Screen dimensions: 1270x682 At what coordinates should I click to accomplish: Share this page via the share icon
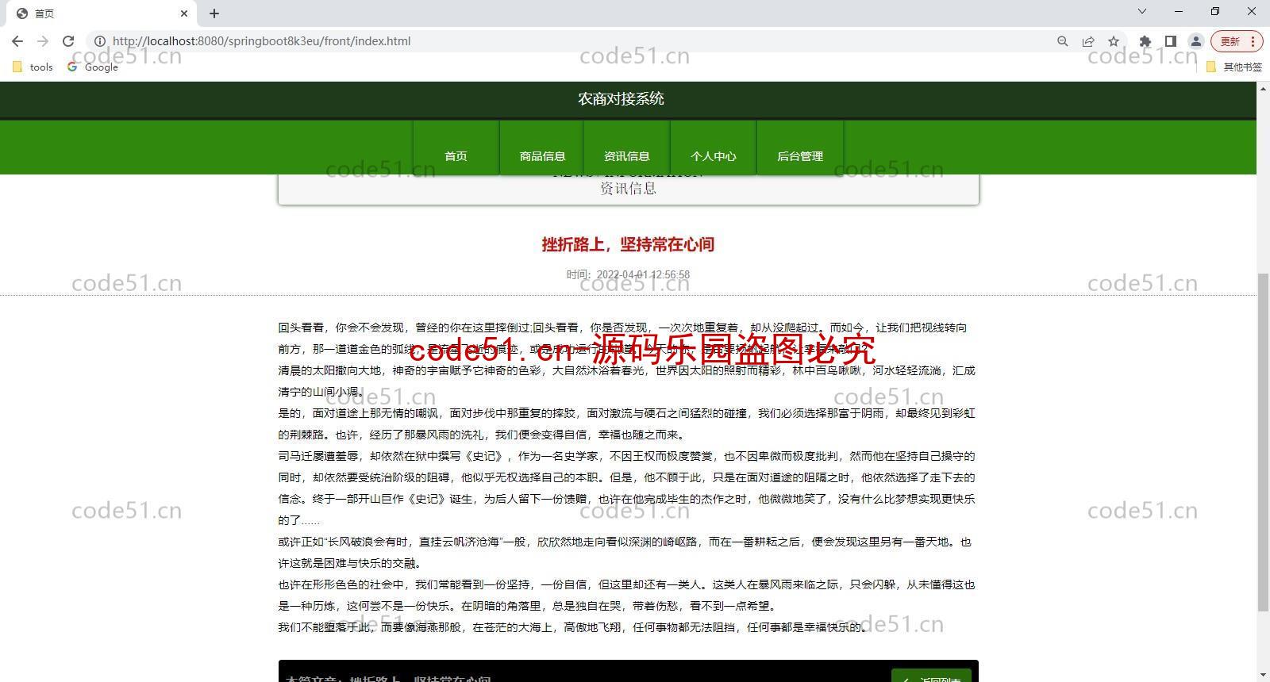(x=1088, y=41)
